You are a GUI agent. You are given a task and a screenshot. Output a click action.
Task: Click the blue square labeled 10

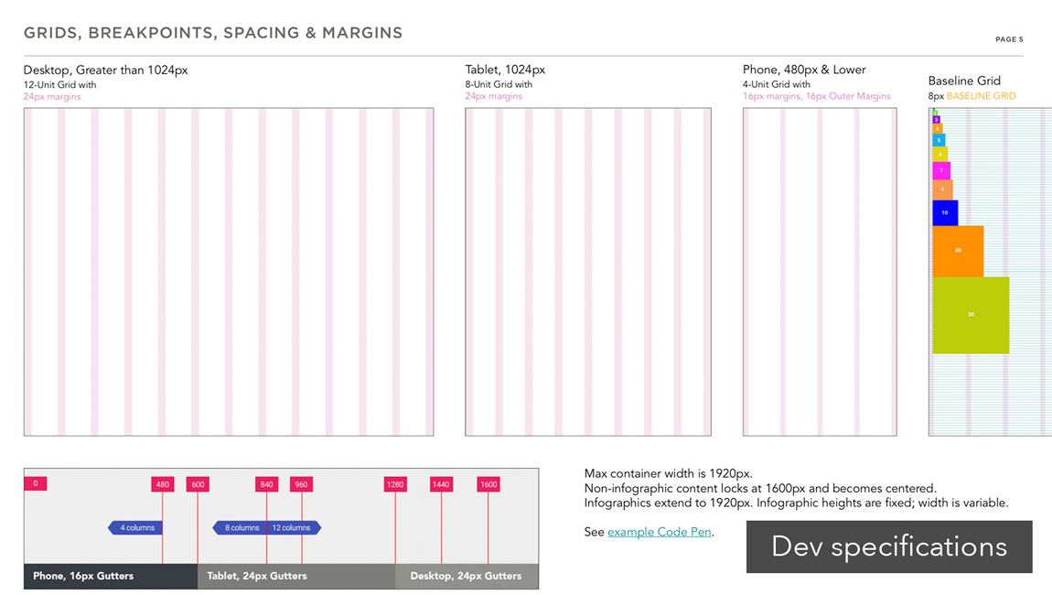945,212
